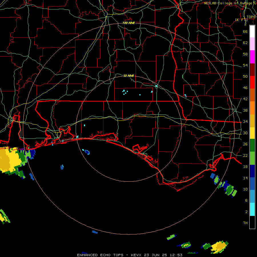Click the "TOPS" legend heading

click(251, 17)
